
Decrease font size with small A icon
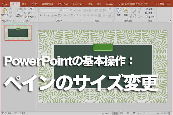(75, 10)
